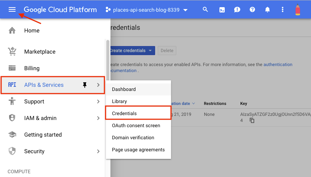Image resolution: width=311 pixels, height=177 pixels.
Task: Click the AIzaSy API key value
Action: [x=275, y=114]
